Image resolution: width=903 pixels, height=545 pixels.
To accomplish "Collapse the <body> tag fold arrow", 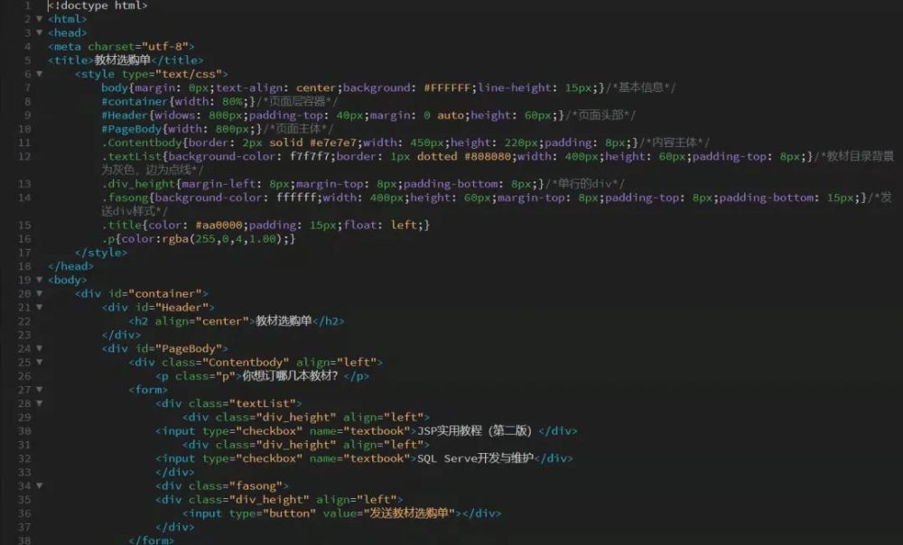I will (39, 280).
